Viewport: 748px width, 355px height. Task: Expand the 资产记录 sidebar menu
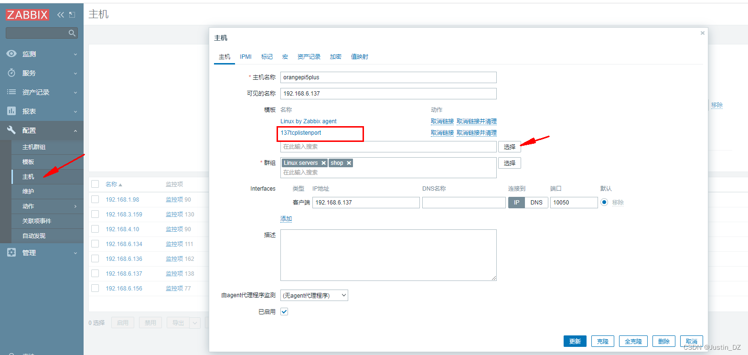(x=75, y=93)
